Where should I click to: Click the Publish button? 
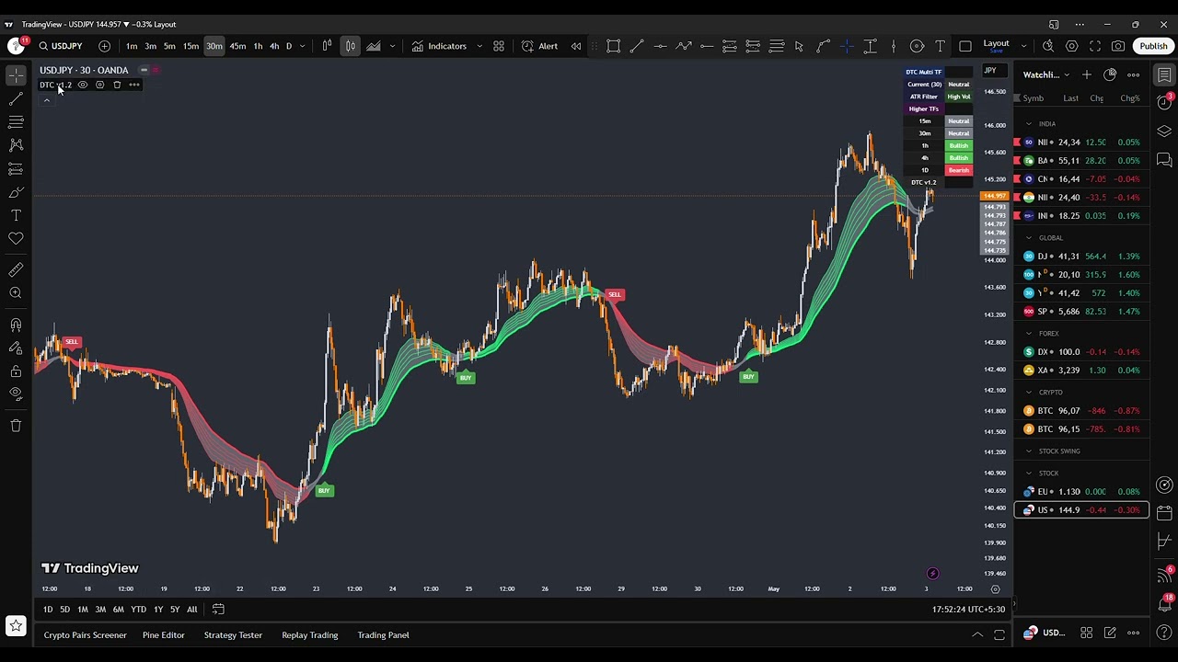[x=1153, y=46]
